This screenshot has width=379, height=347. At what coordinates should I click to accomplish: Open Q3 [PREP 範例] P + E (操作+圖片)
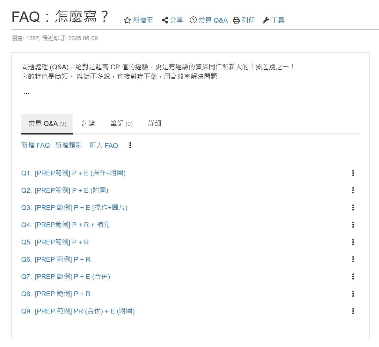75,207
